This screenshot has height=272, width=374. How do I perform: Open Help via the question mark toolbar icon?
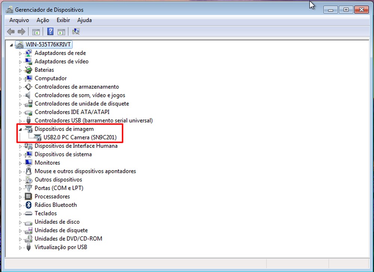pos(50,31)
